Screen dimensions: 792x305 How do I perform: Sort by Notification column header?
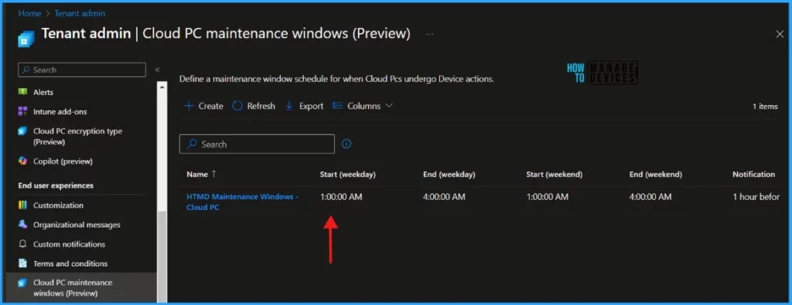(x=753, y=175)
